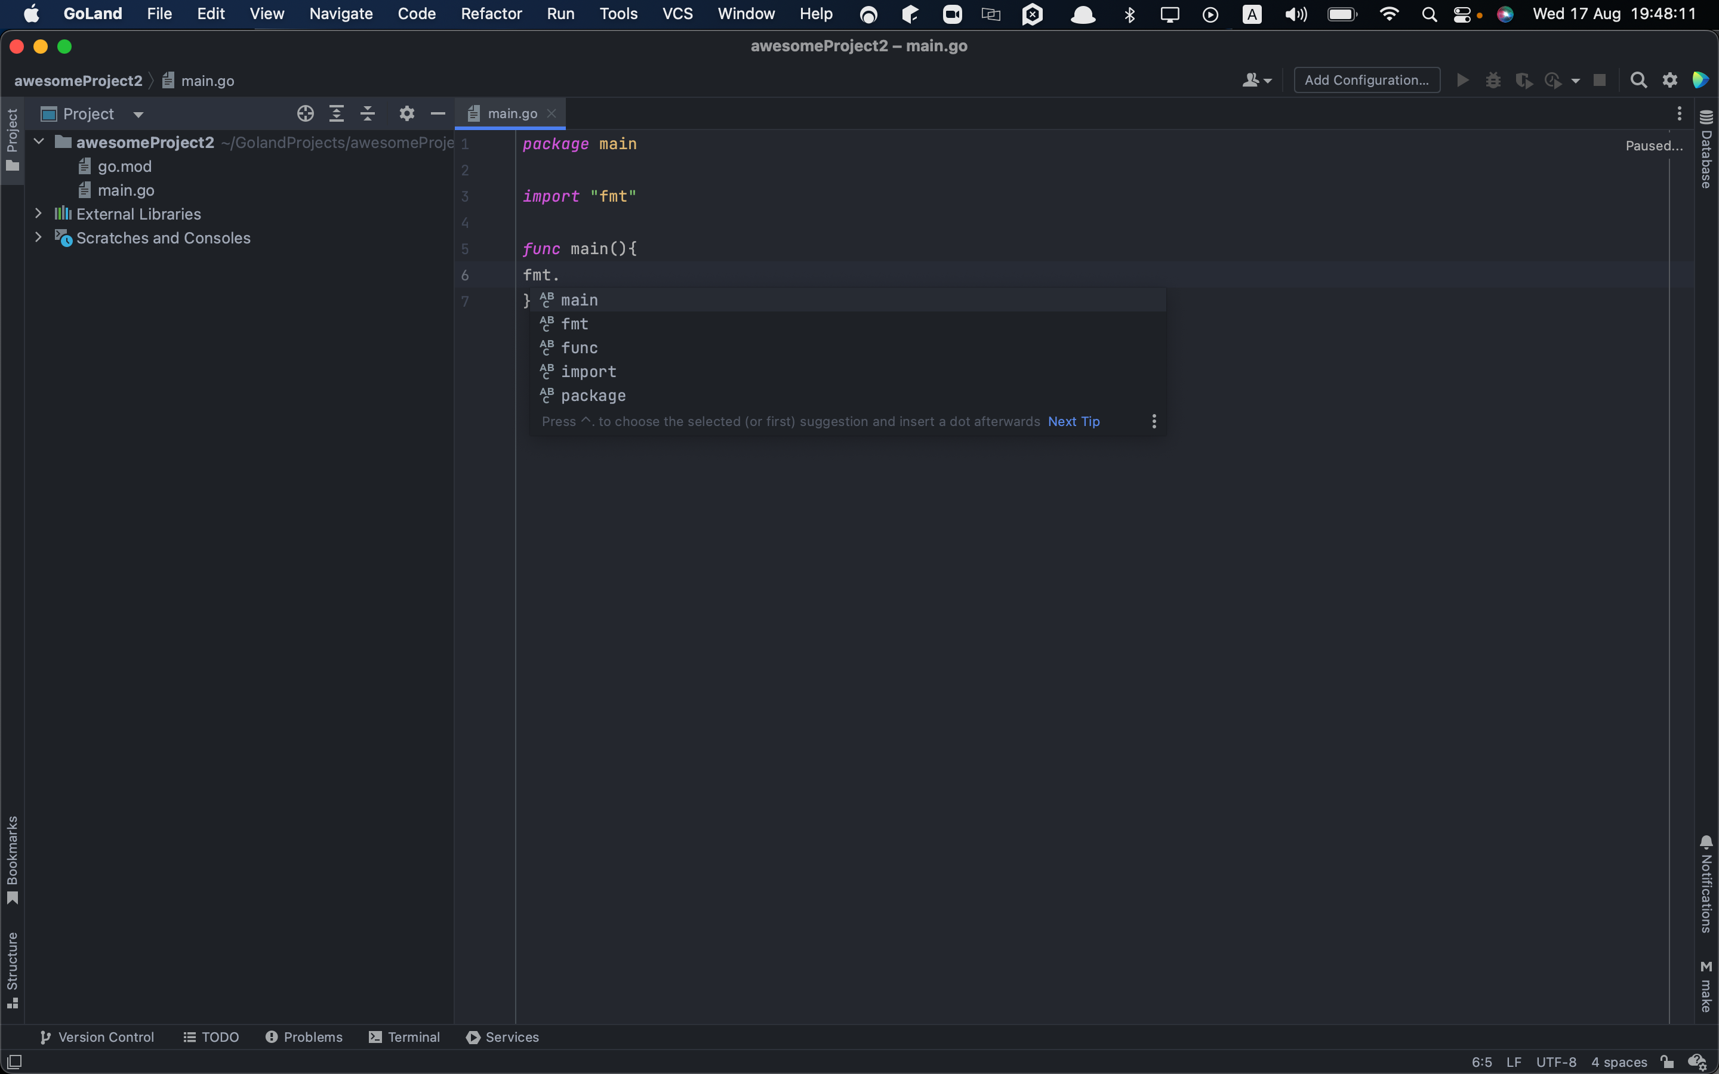The image size is (1719, 1074).
Task: Click the Expand All icon in Project panel
Action: tap(337, 113)
